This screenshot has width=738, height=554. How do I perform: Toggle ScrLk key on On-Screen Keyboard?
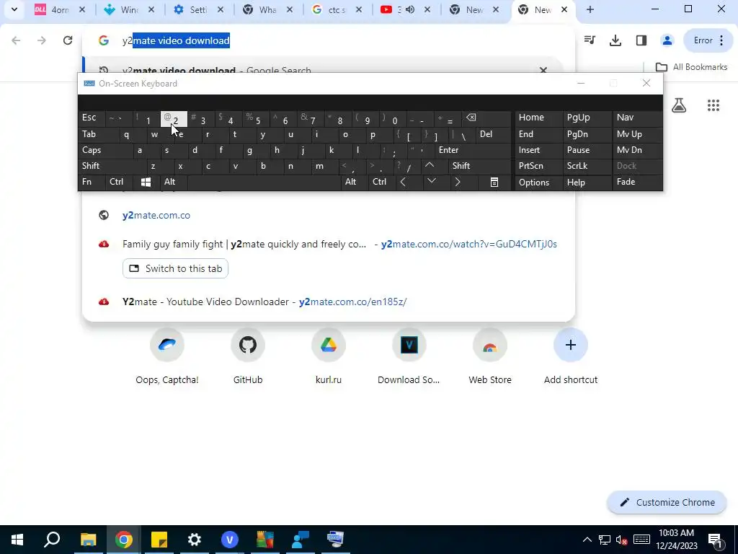[587, 166]
